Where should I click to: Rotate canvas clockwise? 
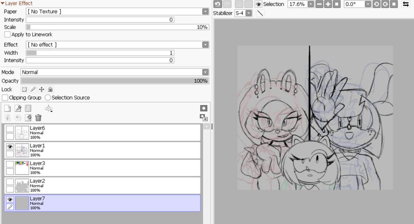[385, 4]
